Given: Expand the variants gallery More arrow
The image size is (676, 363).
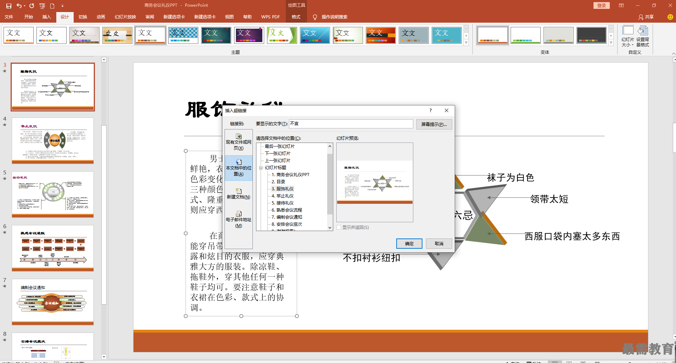Looking at the screenshot, I should coord(611,43).
